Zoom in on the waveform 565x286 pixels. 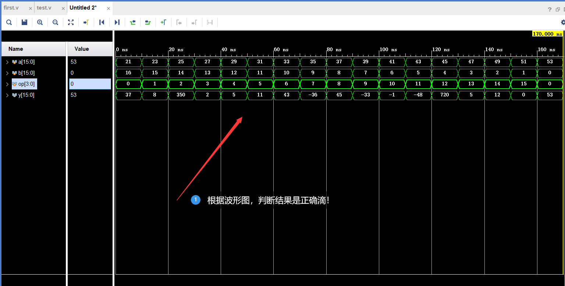coord(40,22)
